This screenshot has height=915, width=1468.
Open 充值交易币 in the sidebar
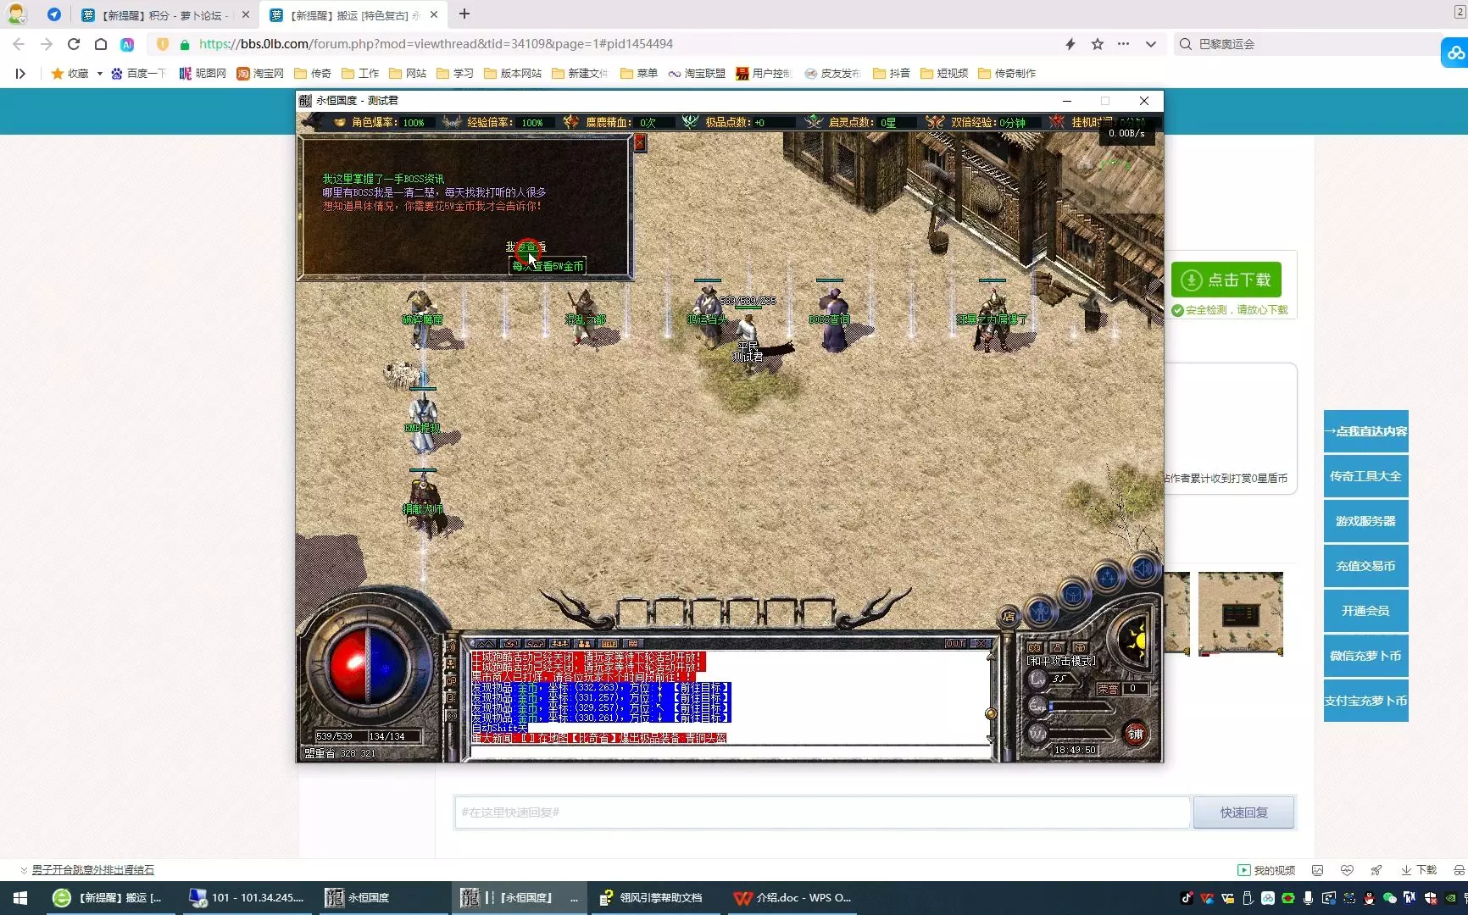click(x=1366, y=566)
